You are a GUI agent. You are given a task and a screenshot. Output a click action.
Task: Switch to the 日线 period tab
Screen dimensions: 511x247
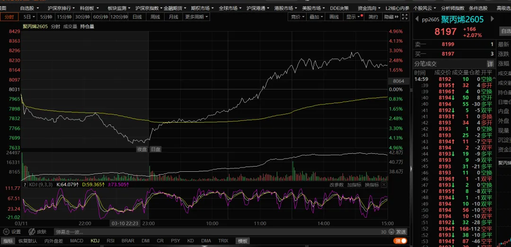(137, 17)
